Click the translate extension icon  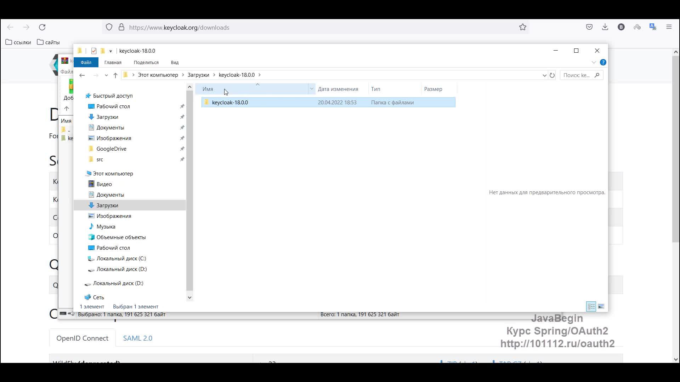[x=653, y=27]
